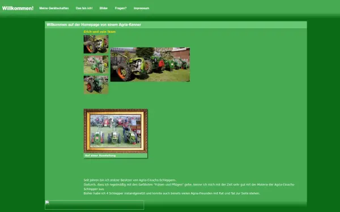This screenshot has height=212, width=340.
Task: Open the Bilder navigation item
Action: pyautogui.click(x=104, y=8)
